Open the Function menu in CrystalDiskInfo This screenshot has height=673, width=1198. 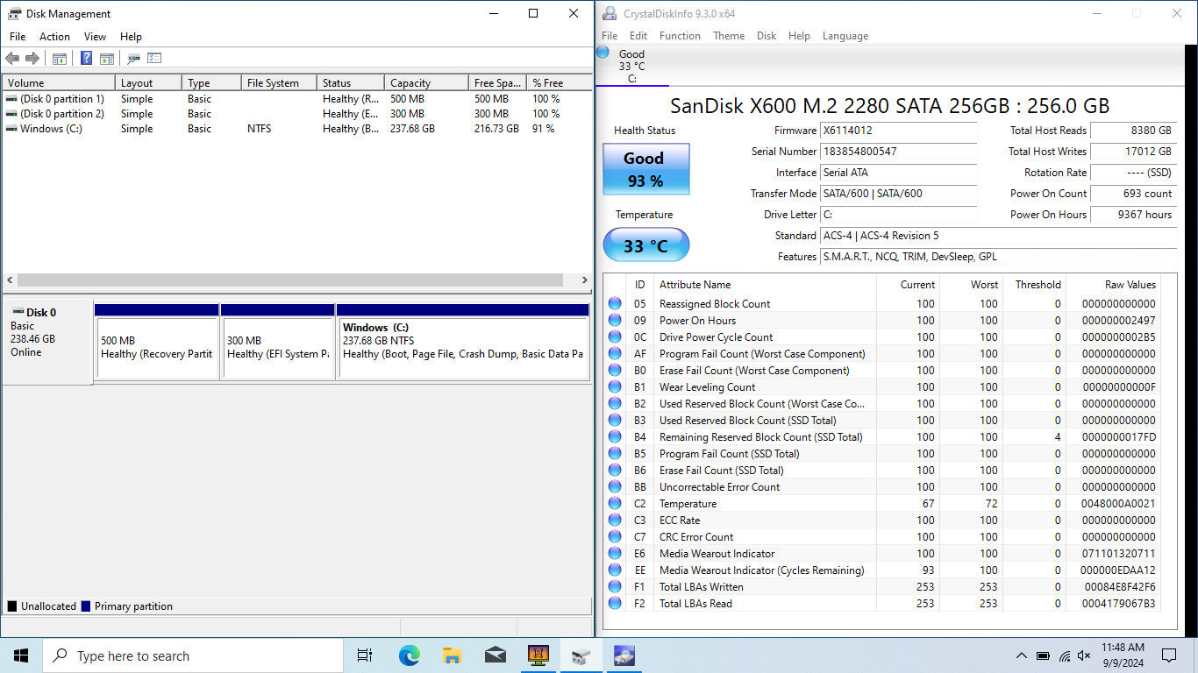click(x=680, y=36)
